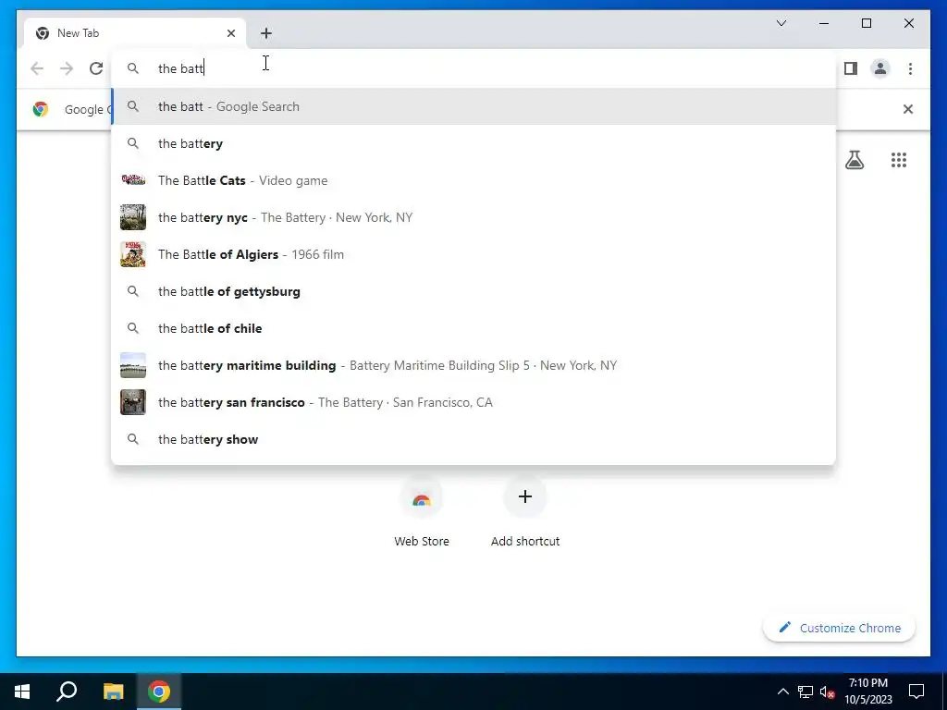The width and height of the screenshot is (947, 710).
Task: Open File Explorer from taskbar
Action: coord(113,692)
